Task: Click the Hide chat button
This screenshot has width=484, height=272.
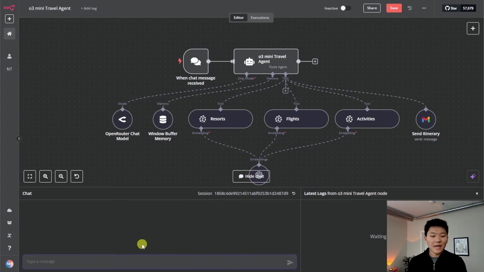Action: [251, 176]
